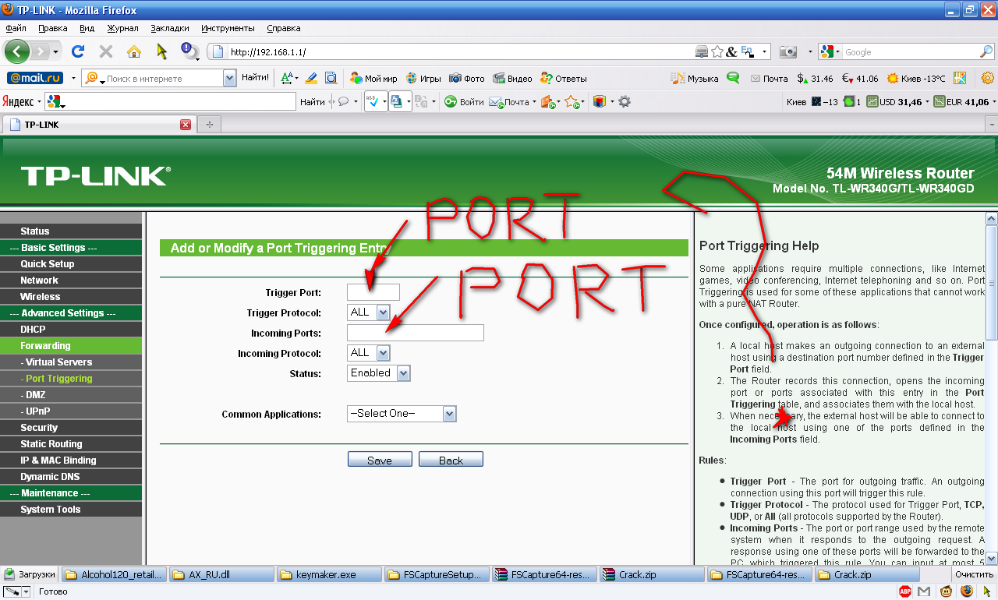
Task: Close the TP-LINK tab
Action: pos(186,125)
